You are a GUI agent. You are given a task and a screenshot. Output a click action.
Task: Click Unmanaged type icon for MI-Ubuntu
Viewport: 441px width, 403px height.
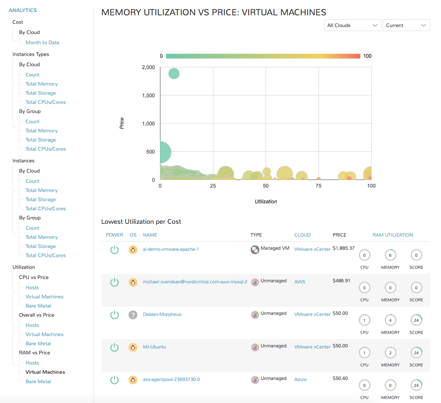pyautogui.click(x=255, y=347)
